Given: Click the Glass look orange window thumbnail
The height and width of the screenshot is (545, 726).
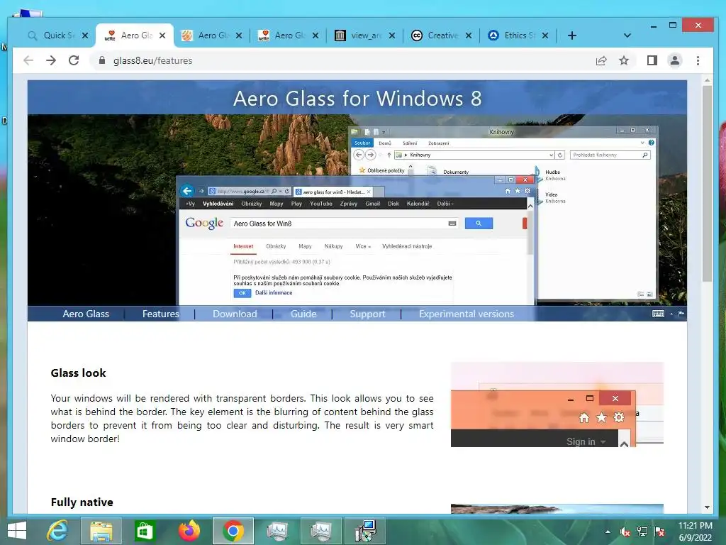Looking at the screenshot, I should 557,404.
